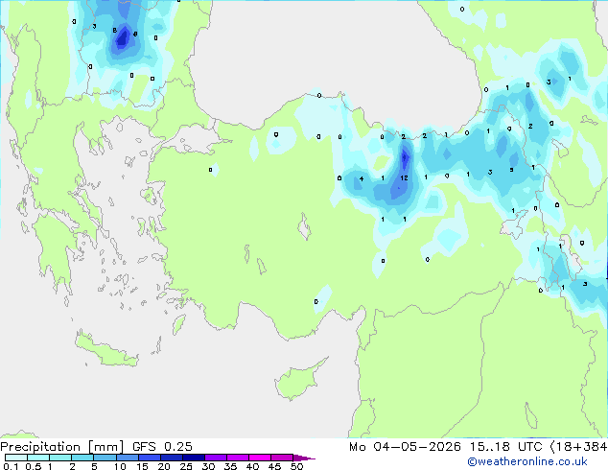This screenshot has width=608, height=470.
Task: Click the '12' precipitation value on map
Action: tap(404, 177)
